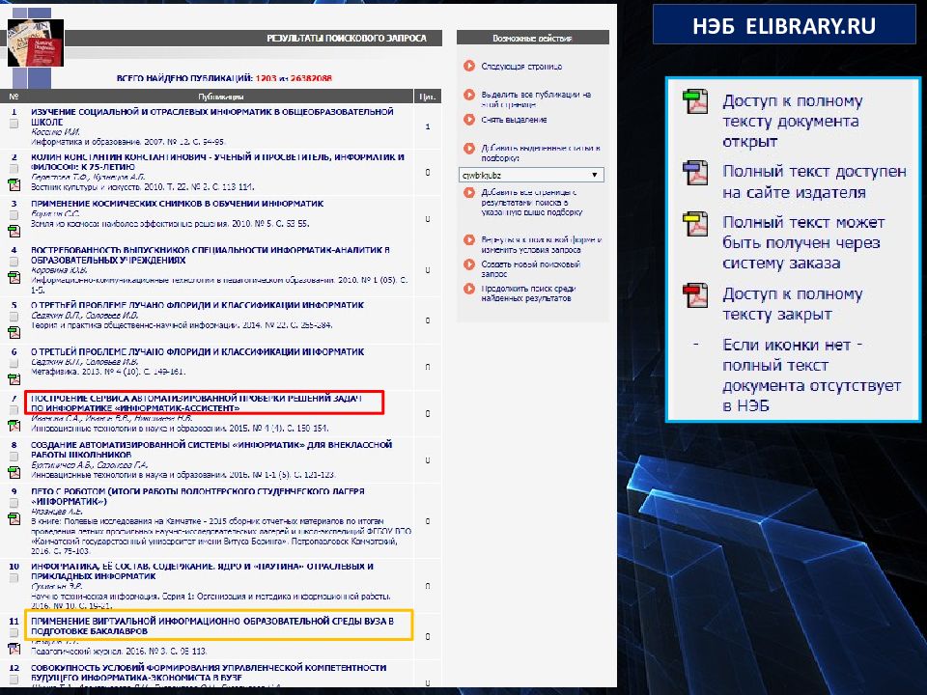
Task: Click the orange arrow beside Добавить все страницы
Action: (x=469, y=193)
